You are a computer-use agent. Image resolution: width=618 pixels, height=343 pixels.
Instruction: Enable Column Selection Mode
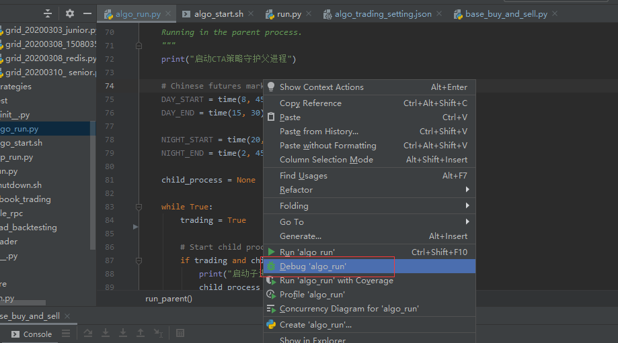[x=369, y=160]
